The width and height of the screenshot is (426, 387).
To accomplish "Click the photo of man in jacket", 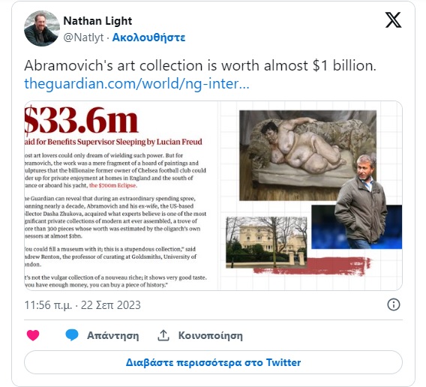I will [x=361, y=202].
